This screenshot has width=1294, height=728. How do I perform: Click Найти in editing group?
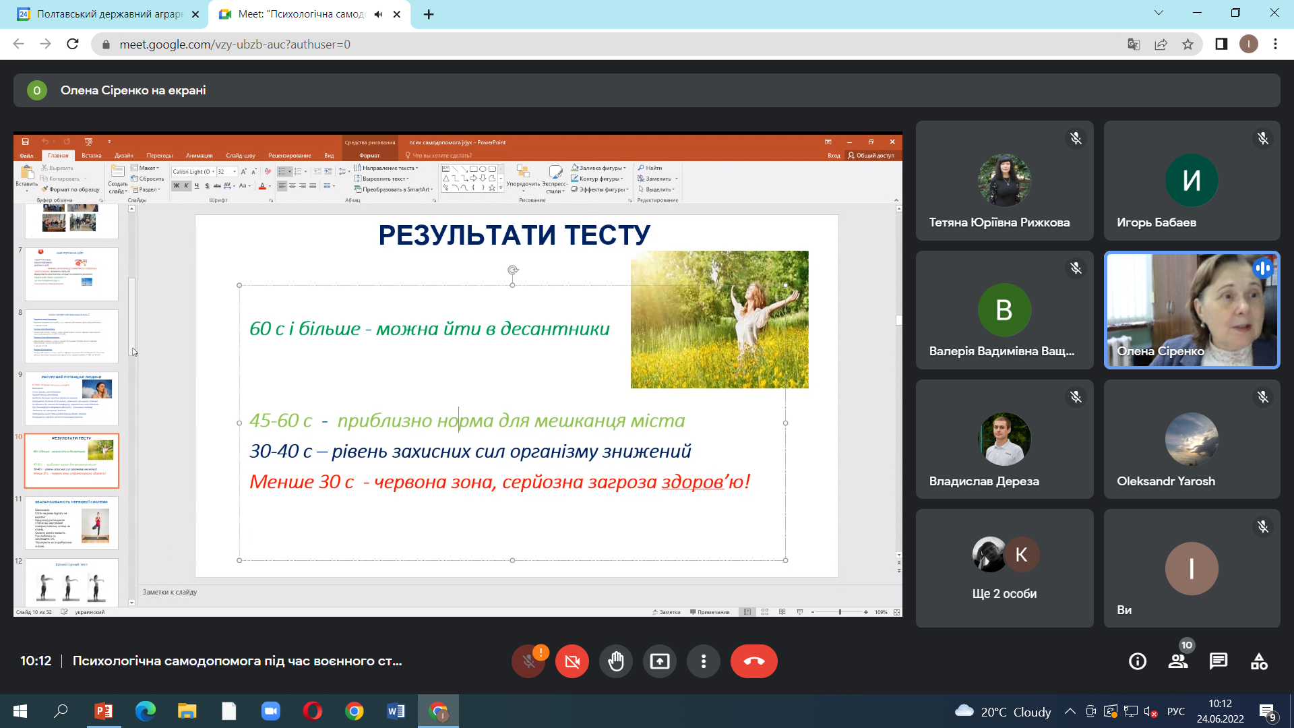[x=650, y=168]
